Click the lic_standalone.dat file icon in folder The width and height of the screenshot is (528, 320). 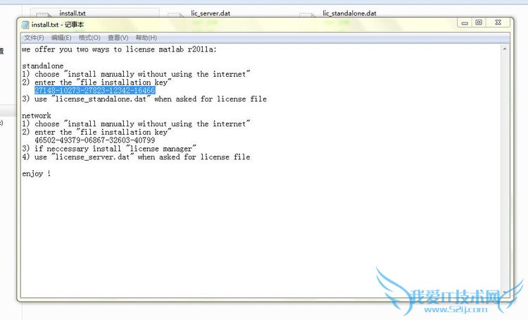(307, 15)
